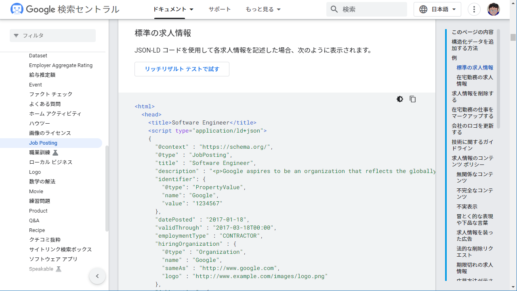Jump to 例 section in contents
Screen dimensions: 517x291
click(454, 58)
